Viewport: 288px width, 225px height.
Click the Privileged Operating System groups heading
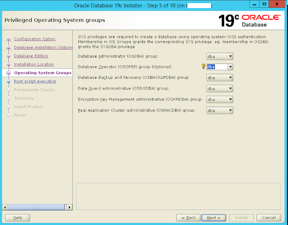coord(55,20)
